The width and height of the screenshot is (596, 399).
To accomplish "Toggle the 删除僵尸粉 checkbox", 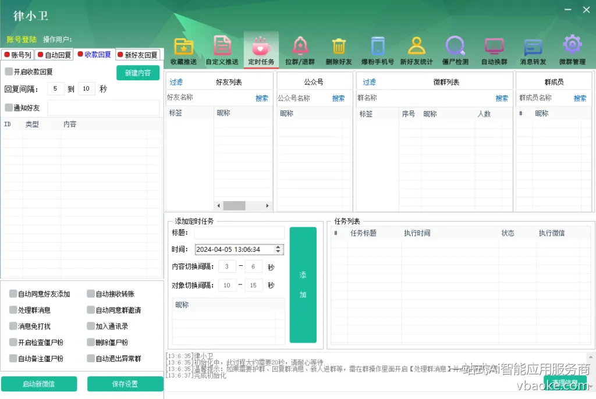I will click(x=91, y=343).
